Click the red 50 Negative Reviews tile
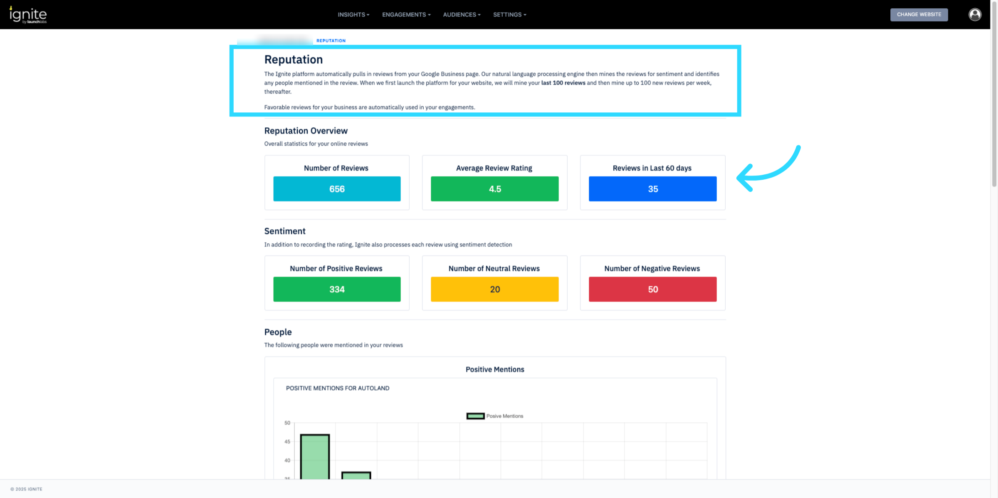Image resolution: width=998 pixels, height=498 pixels. [x=652, y=289]
